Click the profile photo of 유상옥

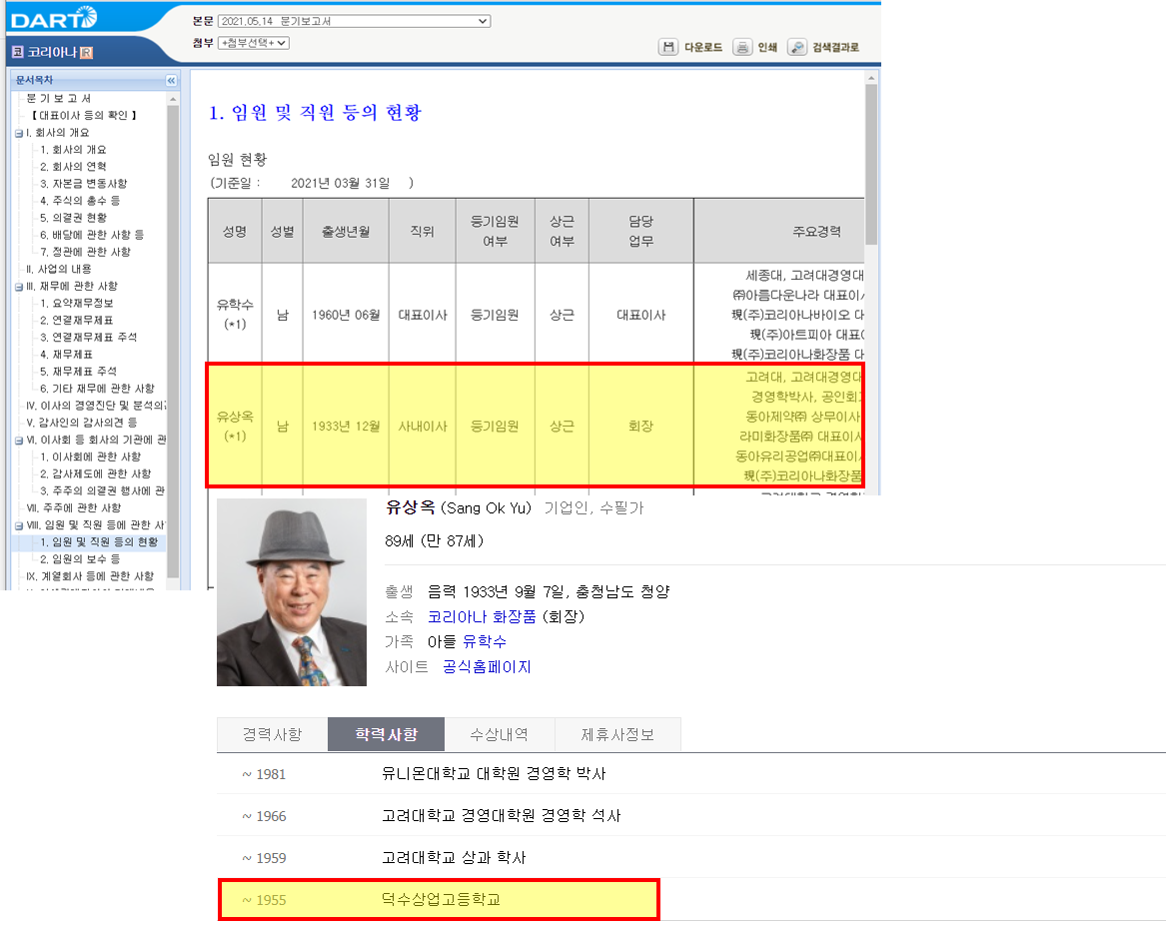pyautogui.click(x=292, y=592)
